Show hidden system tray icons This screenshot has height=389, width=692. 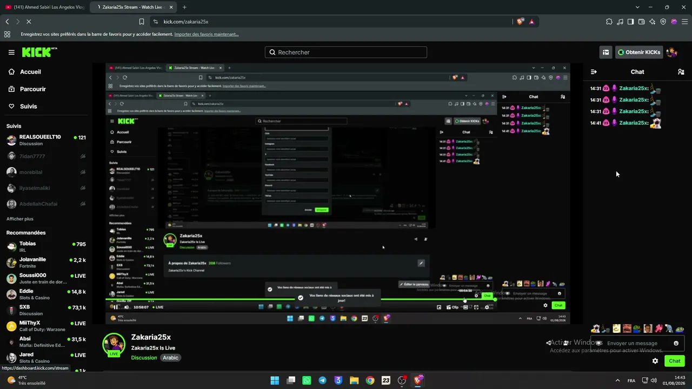click(617, 380)
